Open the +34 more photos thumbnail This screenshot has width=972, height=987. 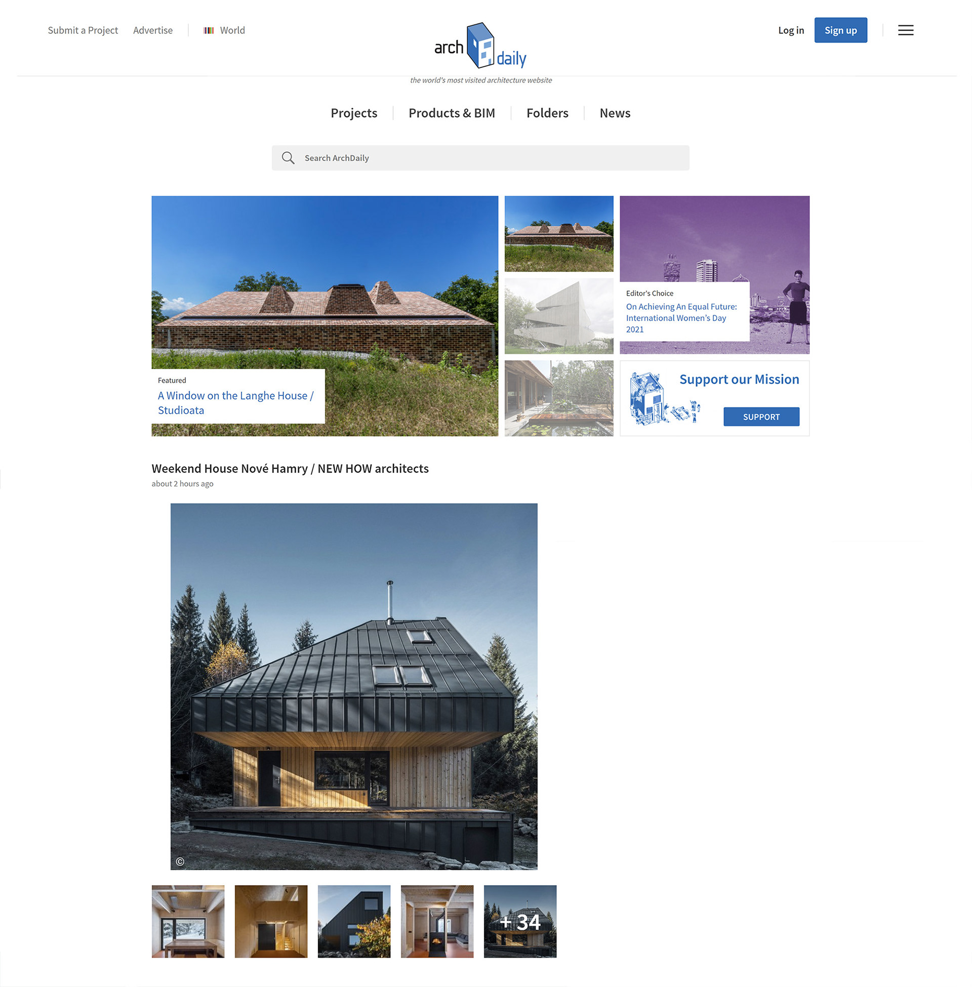pyautogui.click(x=520, y=921)
